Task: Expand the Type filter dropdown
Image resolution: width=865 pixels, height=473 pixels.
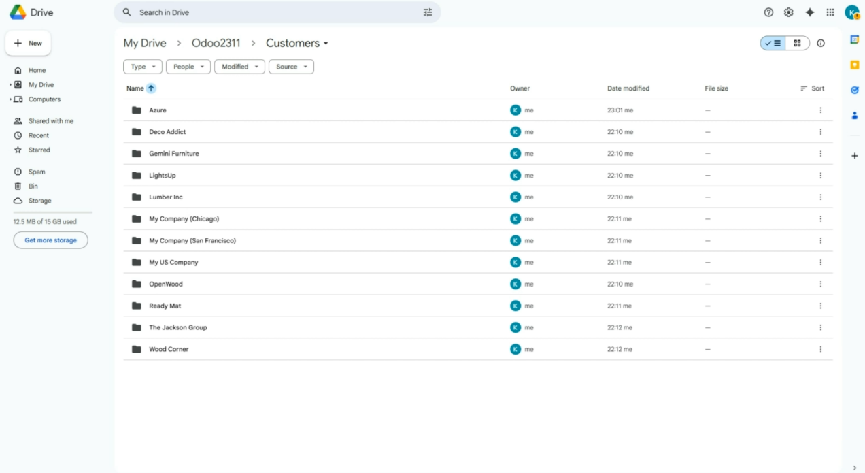Action: [142, 67]
